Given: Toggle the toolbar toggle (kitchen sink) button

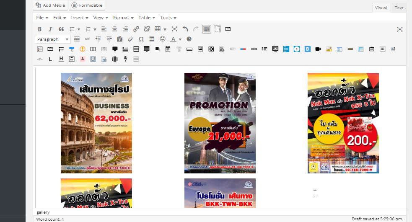Looking at the screenshot, I should [x=207, y=29].
